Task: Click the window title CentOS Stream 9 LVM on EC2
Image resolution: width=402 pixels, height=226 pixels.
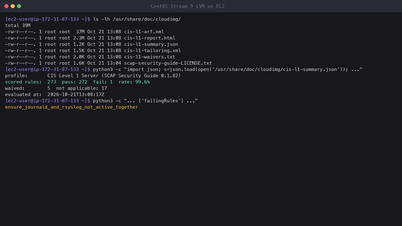Action: point(187,6)
